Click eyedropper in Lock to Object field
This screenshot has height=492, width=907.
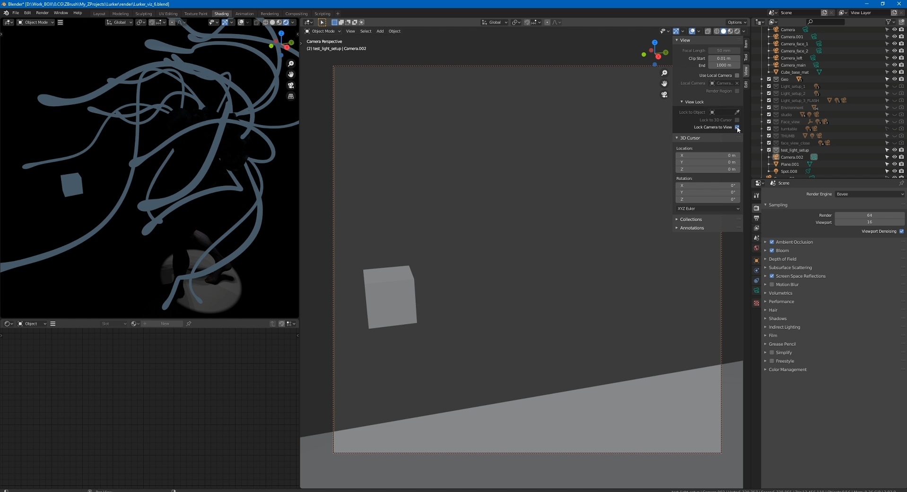coord(737,112)
